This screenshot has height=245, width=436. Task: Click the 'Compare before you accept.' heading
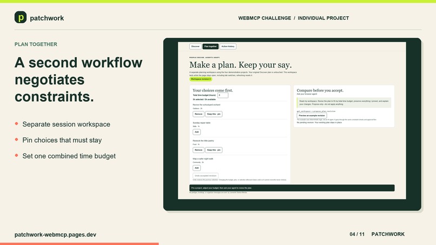click(x=320, y=90)
